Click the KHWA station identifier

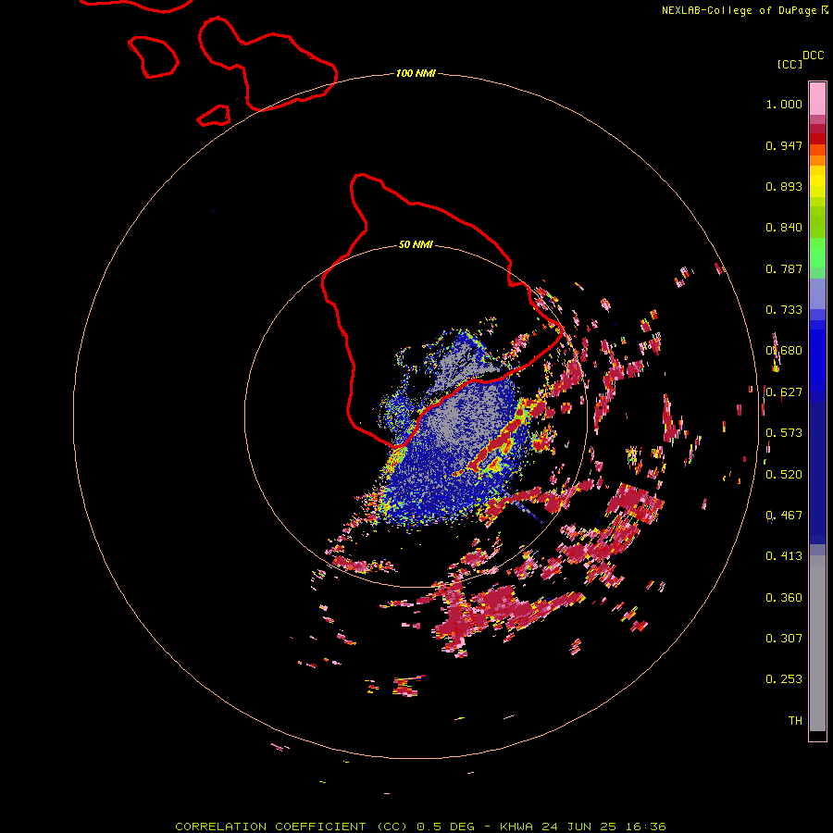pyautogui.click(x=516, y=827)
